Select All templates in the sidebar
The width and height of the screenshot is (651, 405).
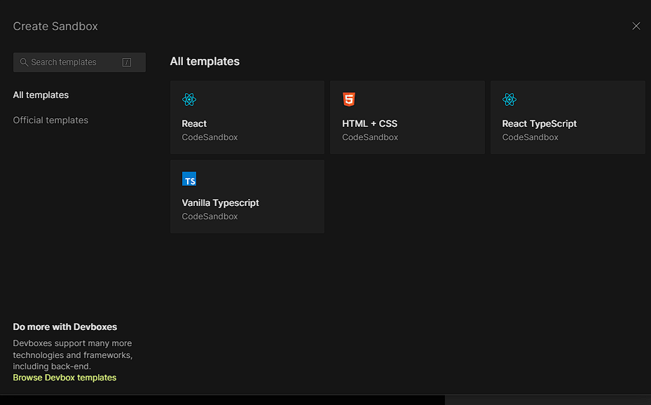pyautogui.click(x=41, y=95)
